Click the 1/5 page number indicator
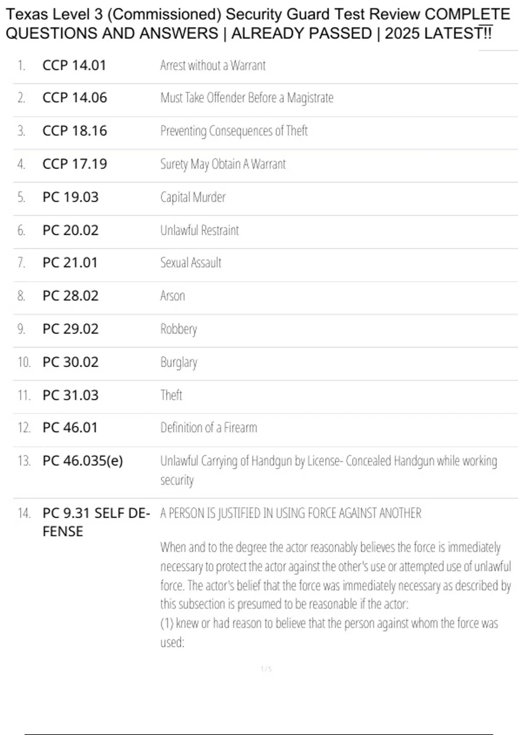The width and height of the screenshot is (518, 735). click(266, 669)
